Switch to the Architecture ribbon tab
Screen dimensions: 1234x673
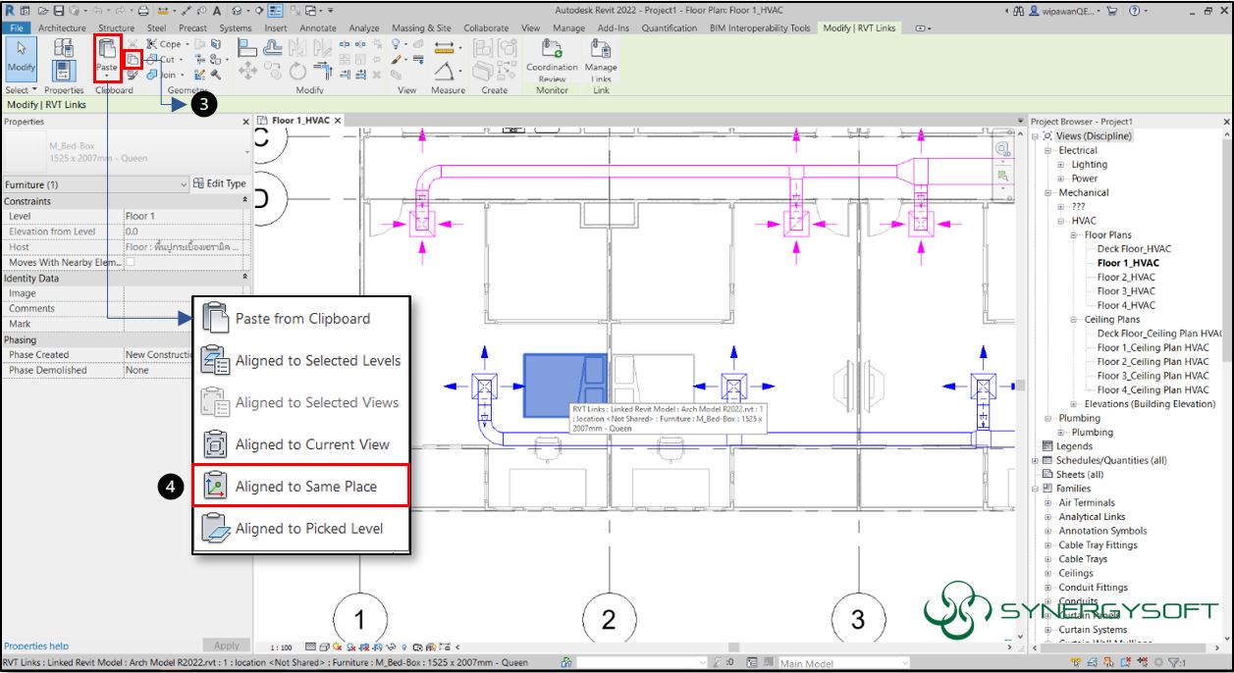tap(61, 27)
